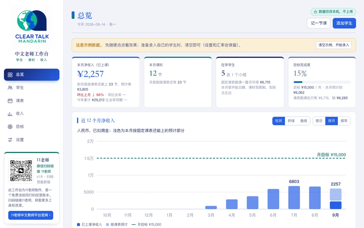
Task: Open the 学生 menu item
Action: (x=32, y=88)
